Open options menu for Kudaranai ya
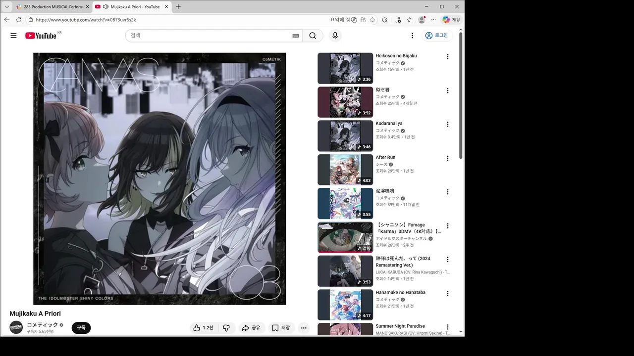The height and width of the screenshot is (356, 634). (x=447, y=124)
